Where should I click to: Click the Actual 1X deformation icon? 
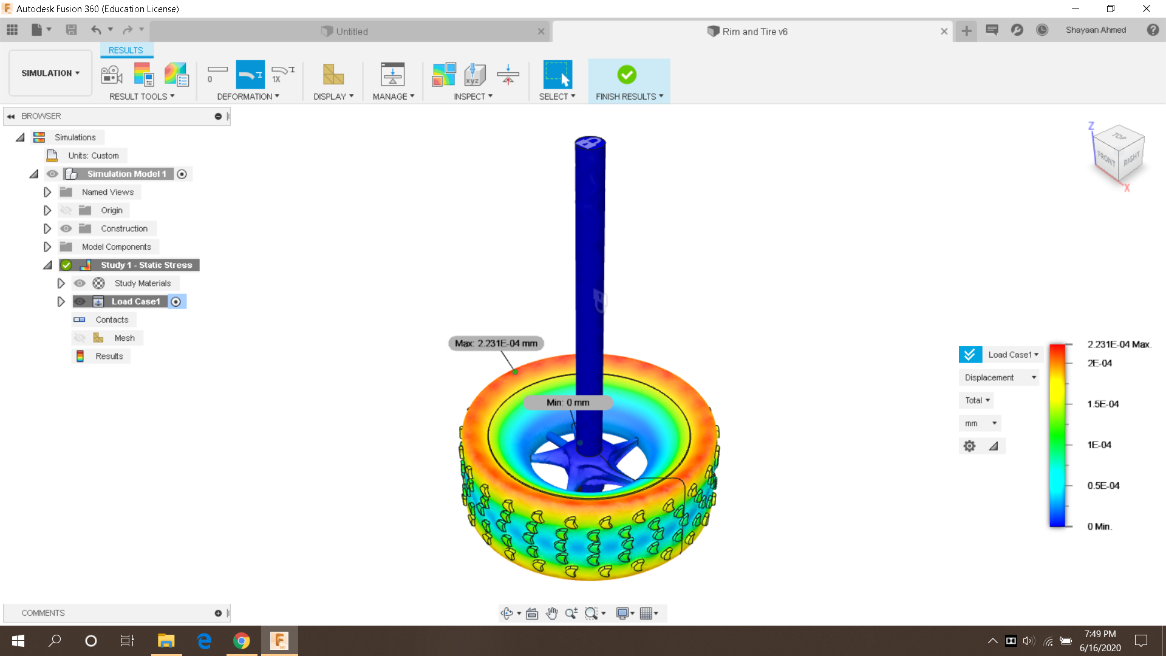(x=282, y=75)
